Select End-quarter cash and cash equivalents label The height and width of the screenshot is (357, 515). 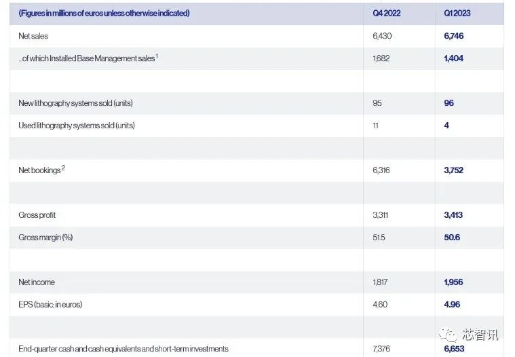123,349
